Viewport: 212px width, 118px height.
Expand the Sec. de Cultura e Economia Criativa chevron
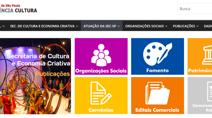77,26
